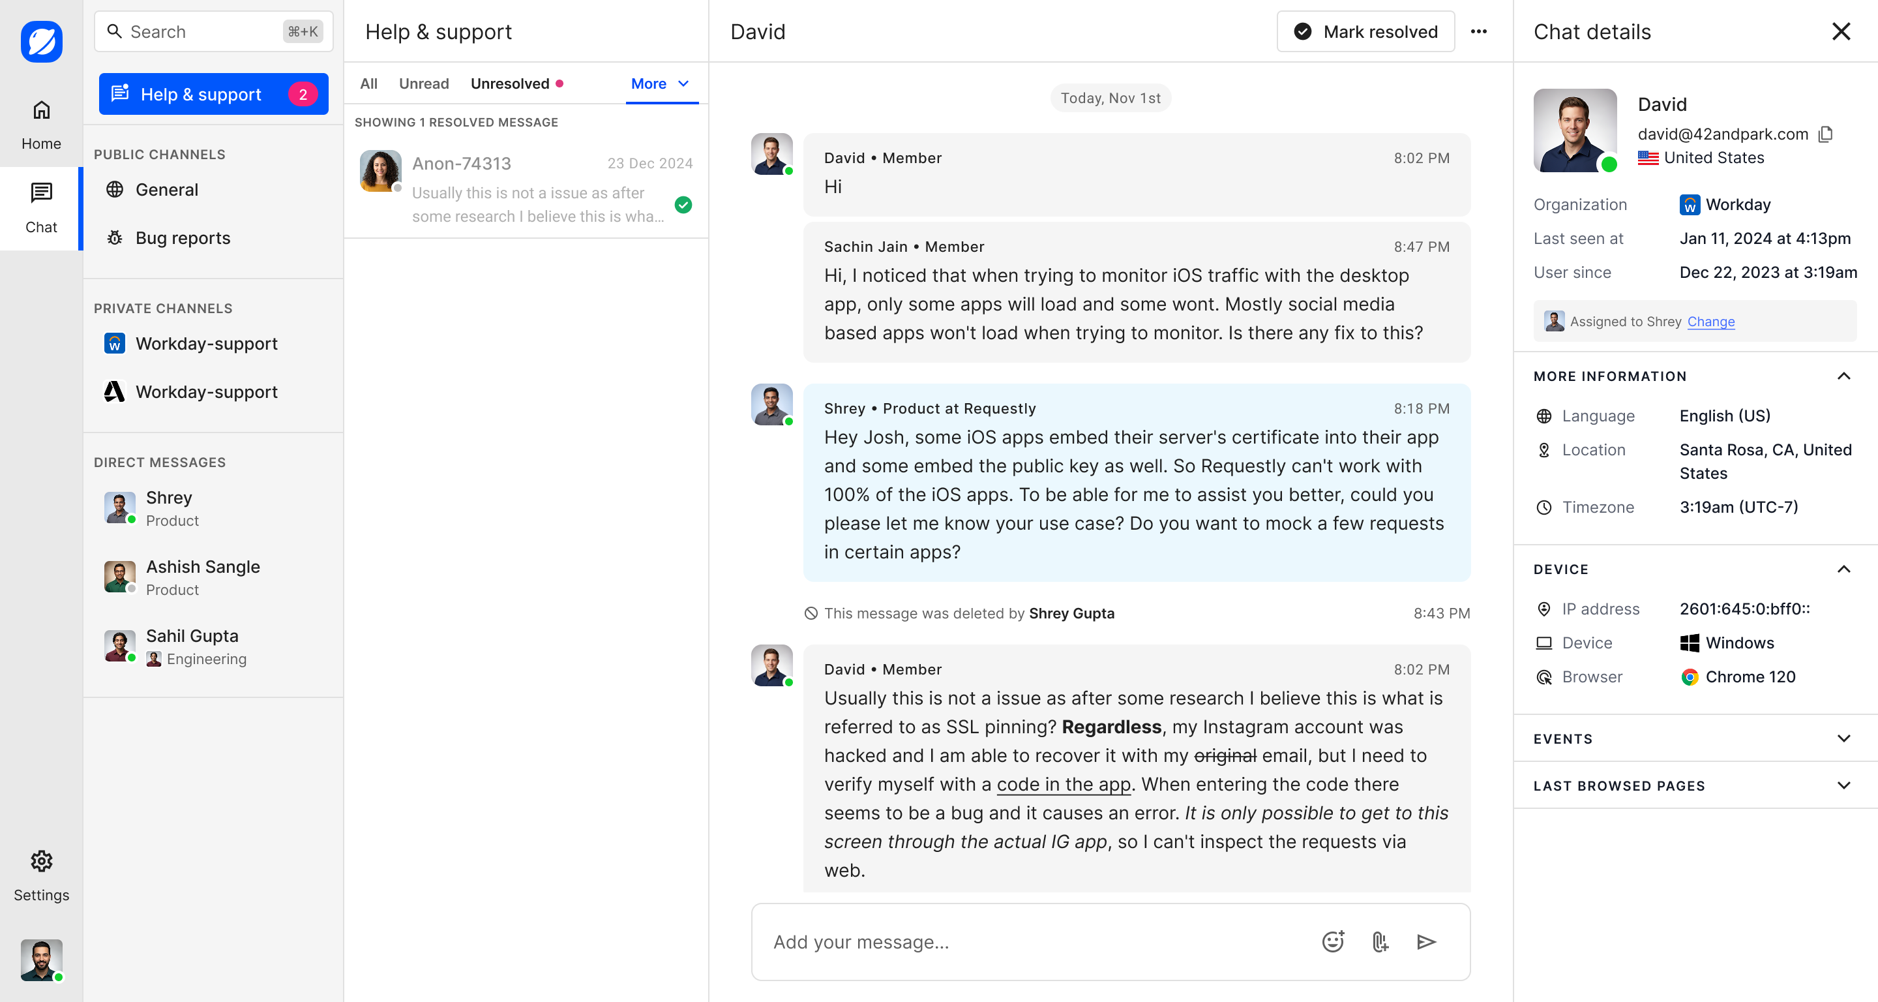
Task: Copy David's email address with copy icon
Action: (1826, 134)
